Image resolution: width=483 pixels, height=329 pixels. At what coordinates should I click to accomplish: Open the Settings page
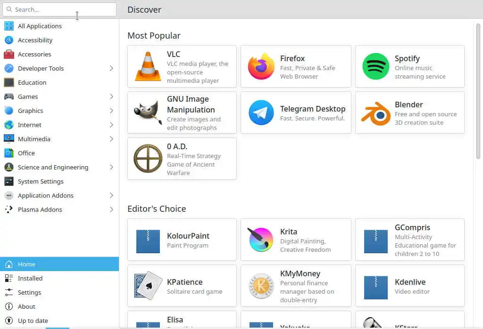pos(59,292)
